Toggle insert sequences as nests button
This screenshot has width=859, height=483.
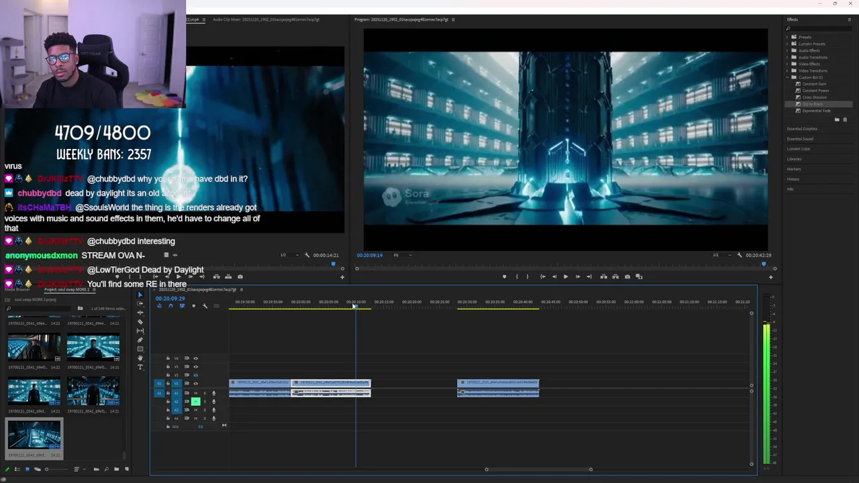(159, 306)
